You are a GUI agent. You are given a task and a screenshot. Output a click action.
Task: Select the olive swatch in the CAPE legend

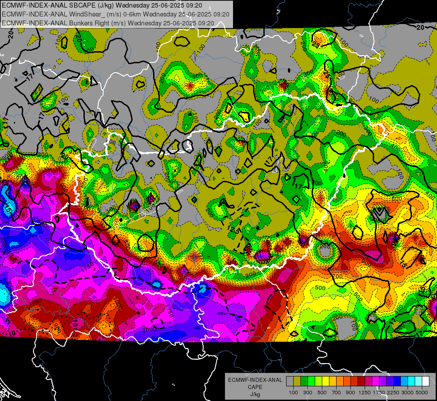[x=297, y=381]
